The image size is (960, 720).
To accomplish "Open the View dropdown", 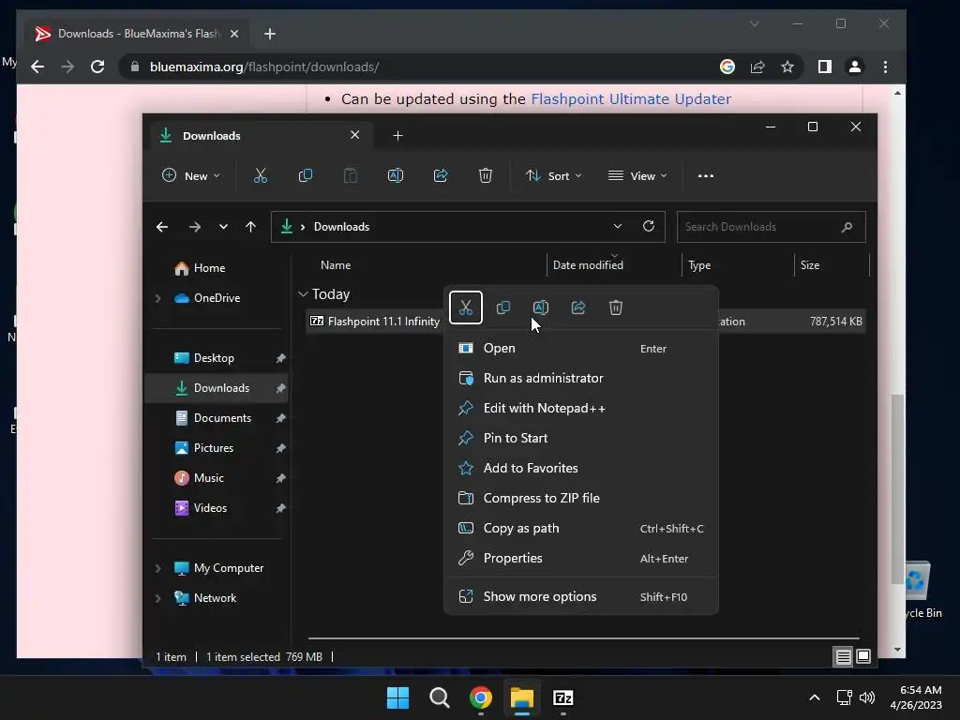I will tap(637, 175).
